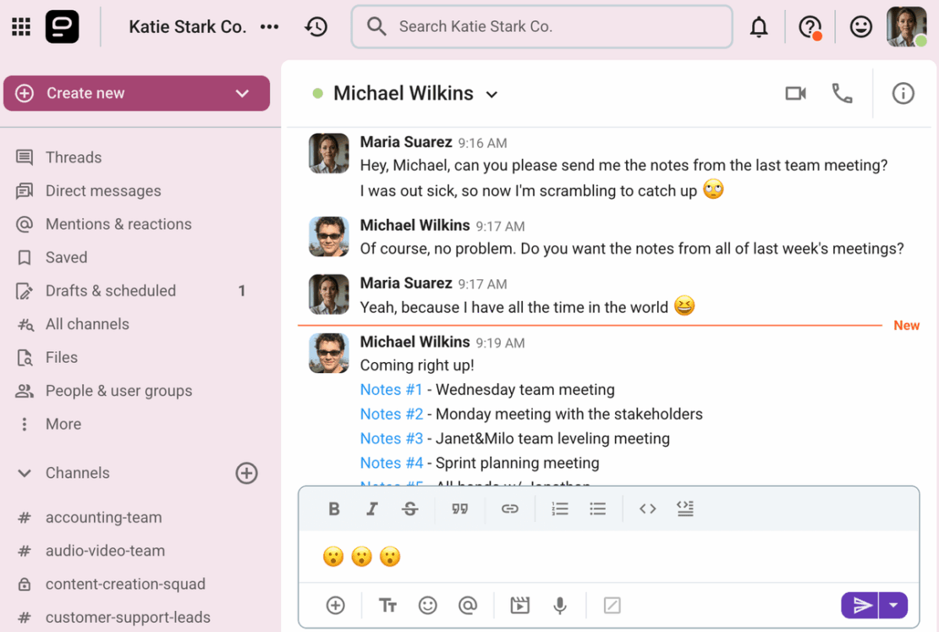Screen dimensions: 939x632
Task: Collapse the Channels section
Action: 24,473
